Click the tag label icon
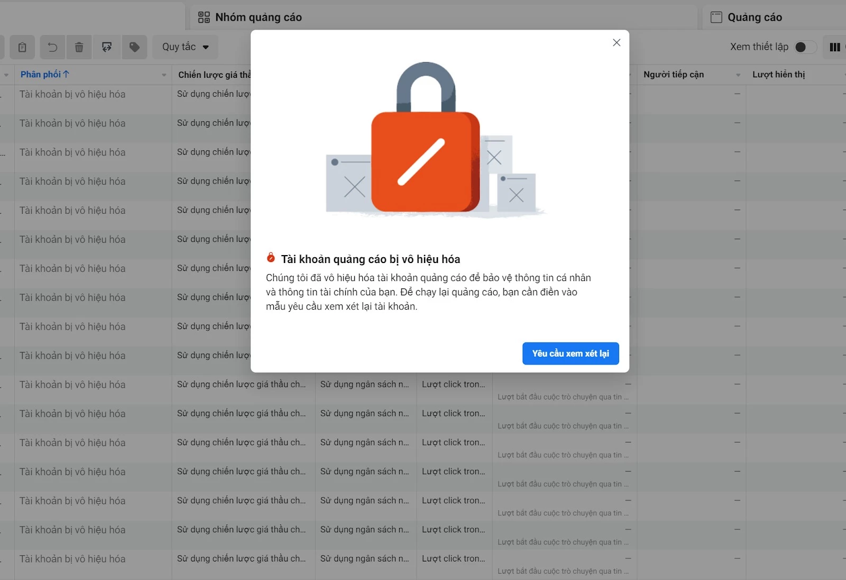The height and width of the screenshot is (580, 846). click(x=134, y=47)
